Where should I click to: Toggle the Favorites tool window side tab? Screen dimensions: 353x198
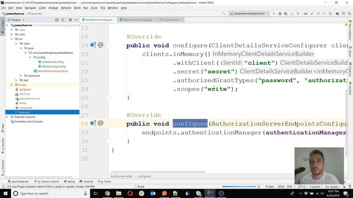pos(3,145)
